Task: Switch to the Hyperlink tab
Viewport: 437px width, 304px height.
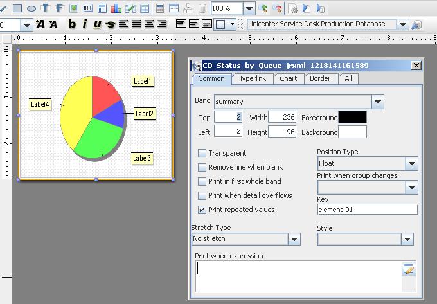Action: click(252, 79)
